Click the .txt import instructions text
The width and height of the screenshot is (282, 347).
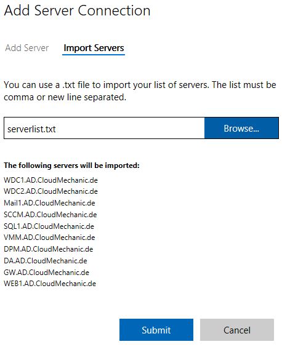click(140, 90)
